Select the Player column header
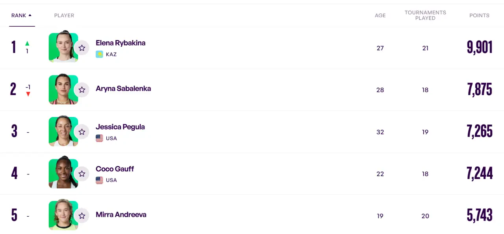 pyautogui.click(x=64, y=15)
